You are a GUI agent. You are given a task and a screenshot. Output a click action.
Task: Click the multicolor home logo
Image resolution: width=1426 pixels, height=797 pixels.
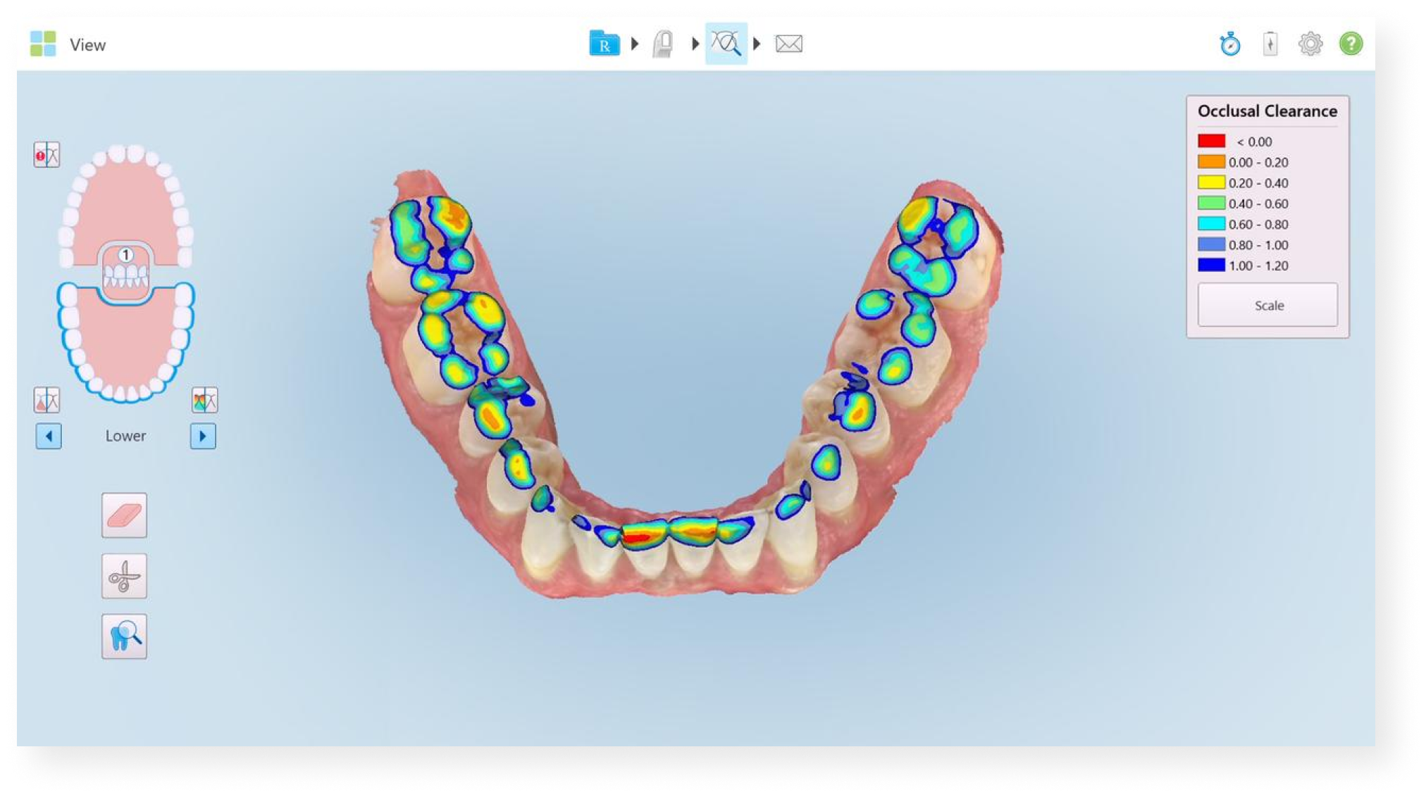43,44
